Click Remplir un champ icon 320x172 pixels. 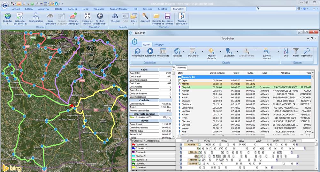pos(61,16)
